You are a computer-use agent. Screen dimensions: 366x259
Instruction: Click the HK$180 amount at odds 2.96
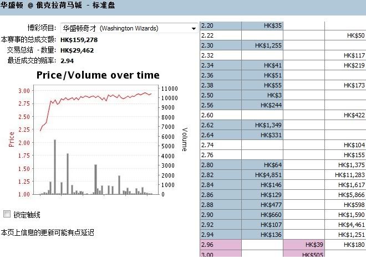(345, 245)
